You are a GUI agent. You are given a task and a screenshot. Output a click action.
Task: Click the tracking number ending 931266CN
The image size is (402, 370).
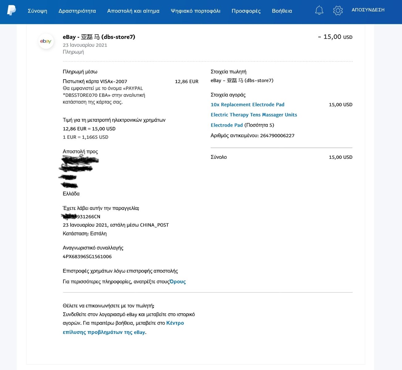tap(82, 216)
